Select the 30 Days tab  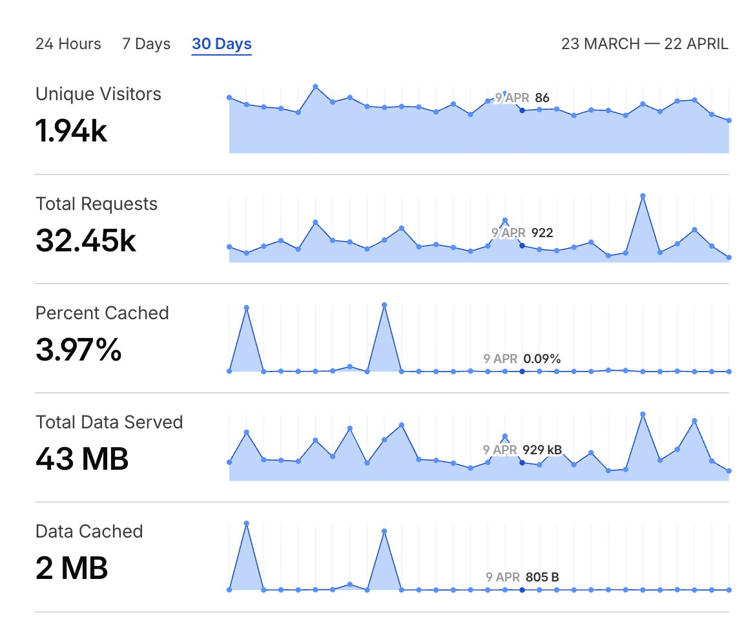(222, 44)
